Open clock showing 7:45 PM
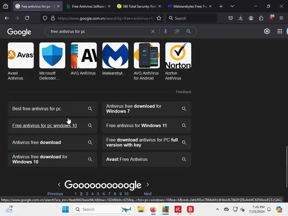The image size is (288, 216). [x=257, y=209]
